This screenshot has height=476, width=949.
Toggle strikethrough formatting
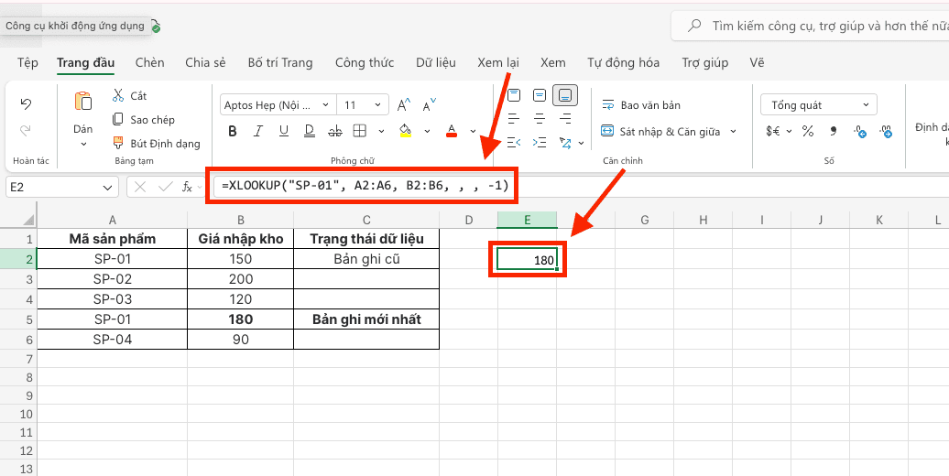pos(334,131)
